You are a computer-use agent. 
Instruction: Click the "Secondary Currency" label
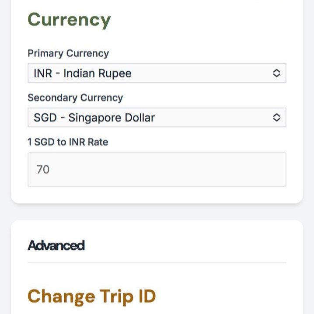[x=75, y=98]
